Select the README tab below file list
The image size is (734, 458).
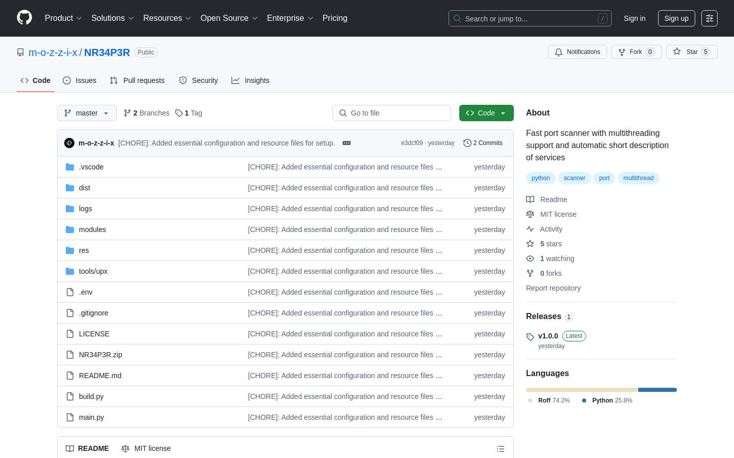(87, 448)
